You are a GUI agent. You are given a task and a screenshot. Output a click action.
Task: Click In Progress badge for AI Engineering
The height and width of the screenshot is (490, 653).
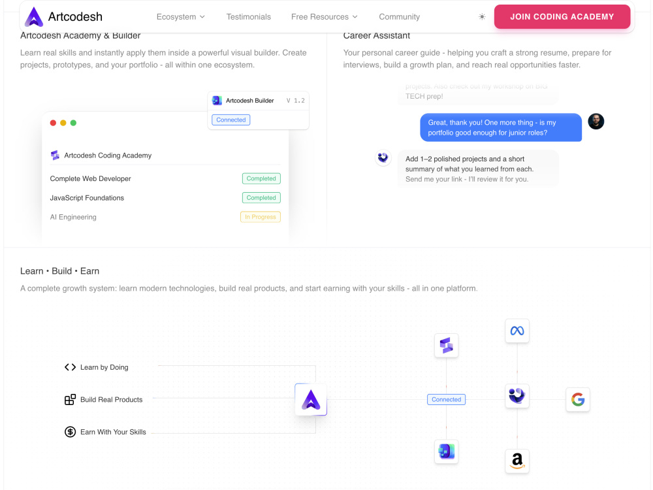pyautogui.click(x=261, y=217)
